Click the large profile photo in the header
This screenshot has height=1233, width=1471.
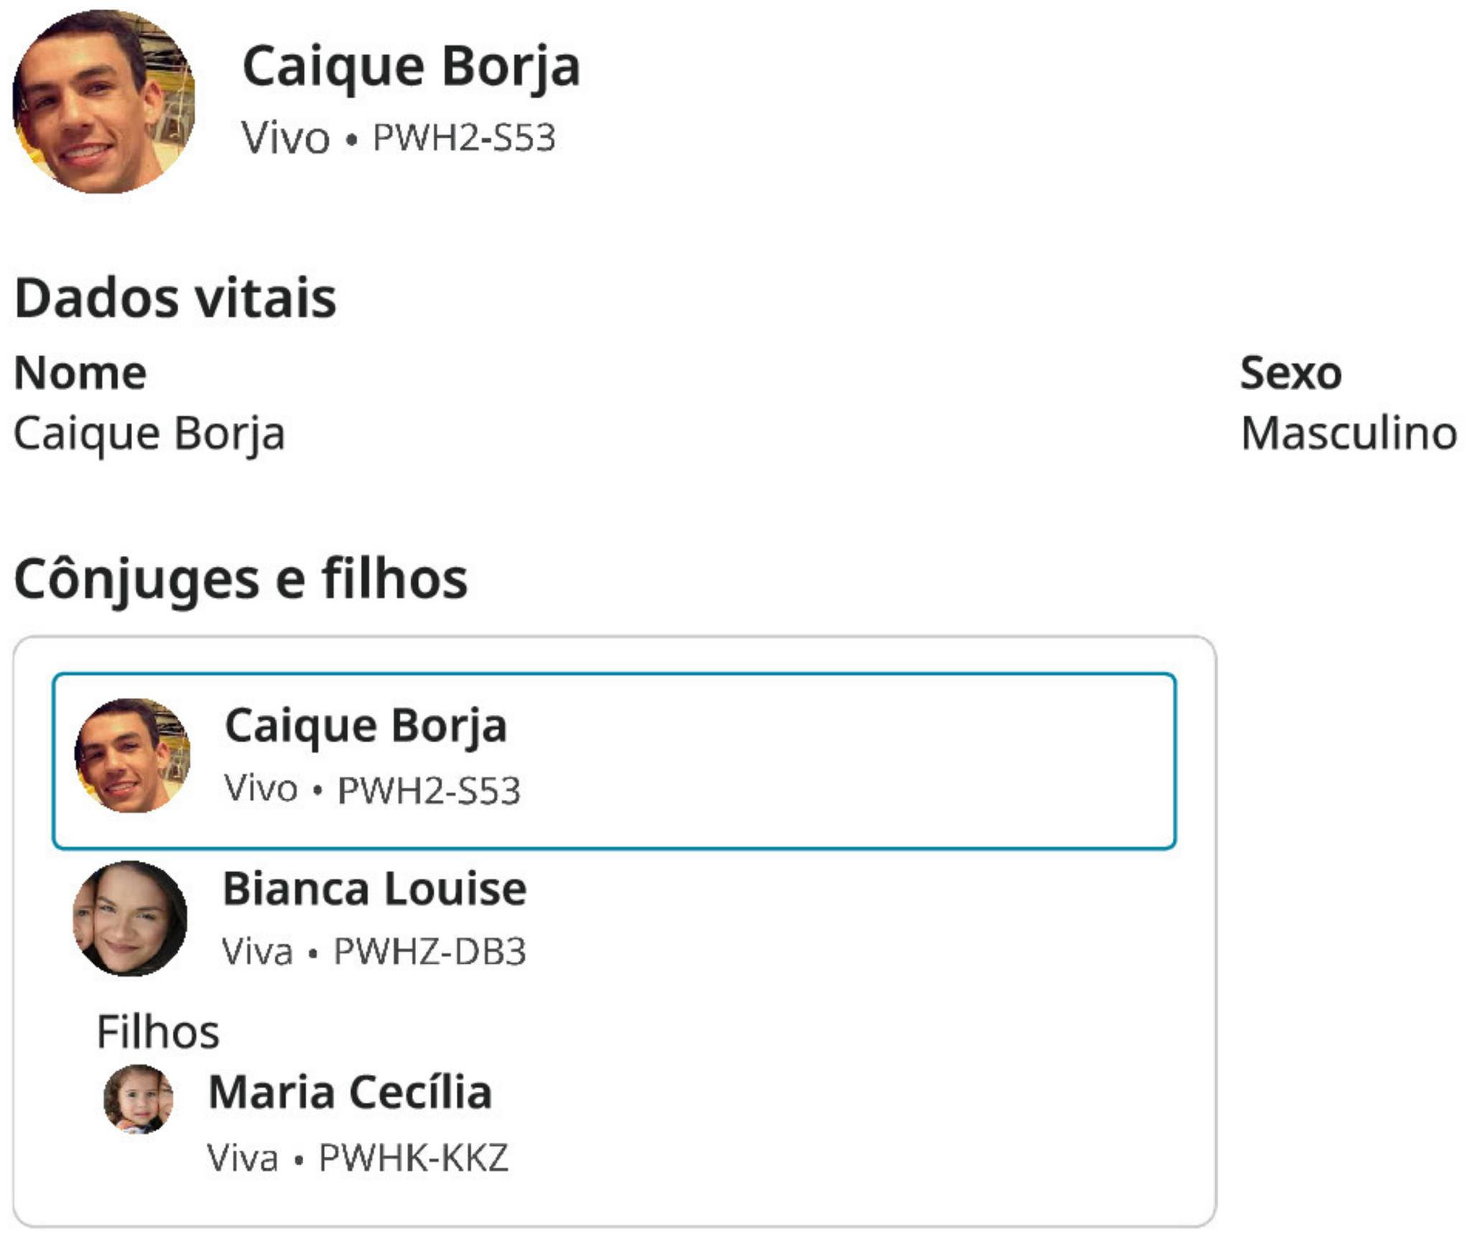coord(103,101)
